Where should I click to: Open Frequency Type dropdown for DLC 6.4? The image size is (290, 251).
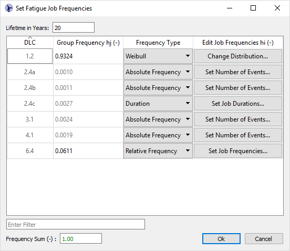click(x=158, y=151)
